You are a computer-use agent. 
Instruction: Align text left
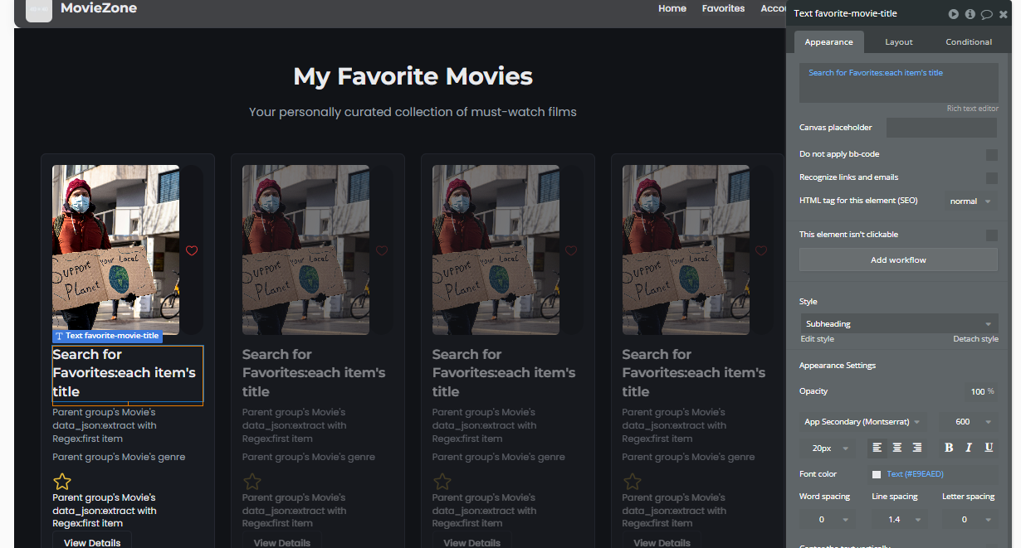click(877, 447)
